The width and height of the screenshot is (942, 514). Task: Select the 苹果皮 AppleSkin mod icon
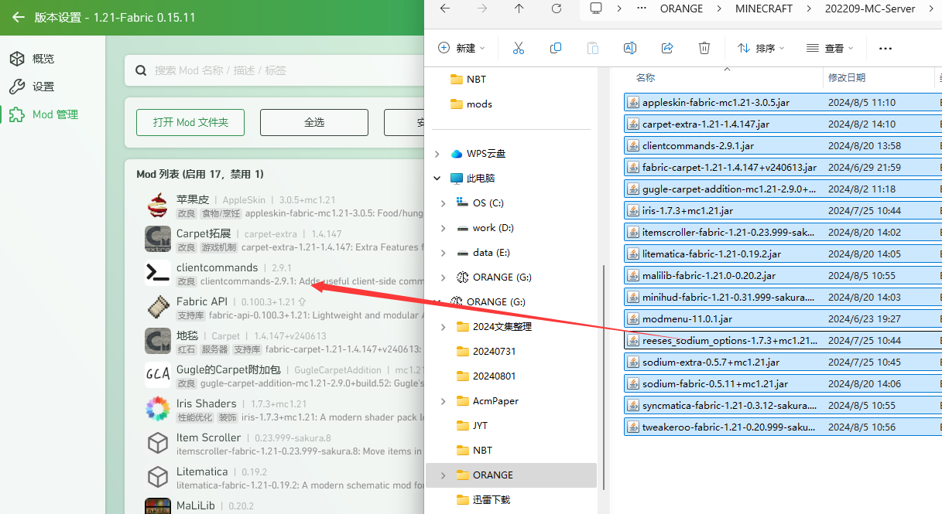[x=158, y=206]
